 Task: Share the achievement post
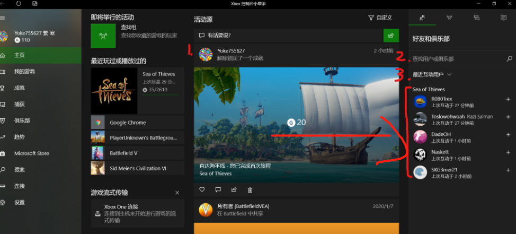pos(234,190)
